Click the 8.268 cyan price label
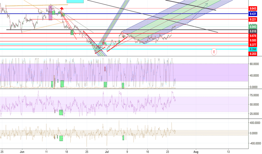 [253, 49]
